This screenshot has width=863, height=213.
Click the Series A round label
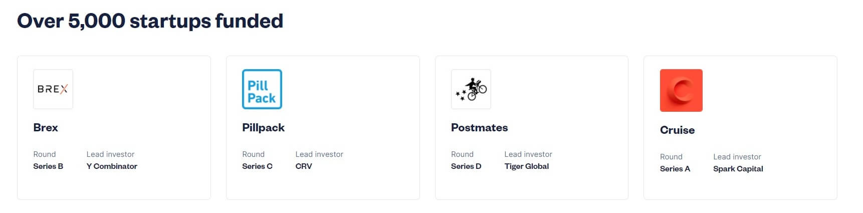tap(675, 169)
